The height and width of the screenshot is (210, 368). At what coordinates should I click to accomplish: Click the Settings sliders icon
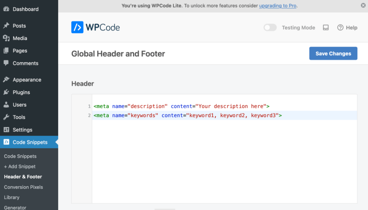(6, 130)
